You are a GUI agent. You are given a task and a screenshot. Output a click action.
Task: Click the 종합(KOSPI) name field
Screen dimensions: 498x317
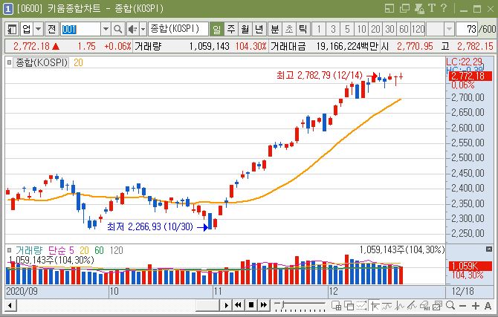pos(178,30)
